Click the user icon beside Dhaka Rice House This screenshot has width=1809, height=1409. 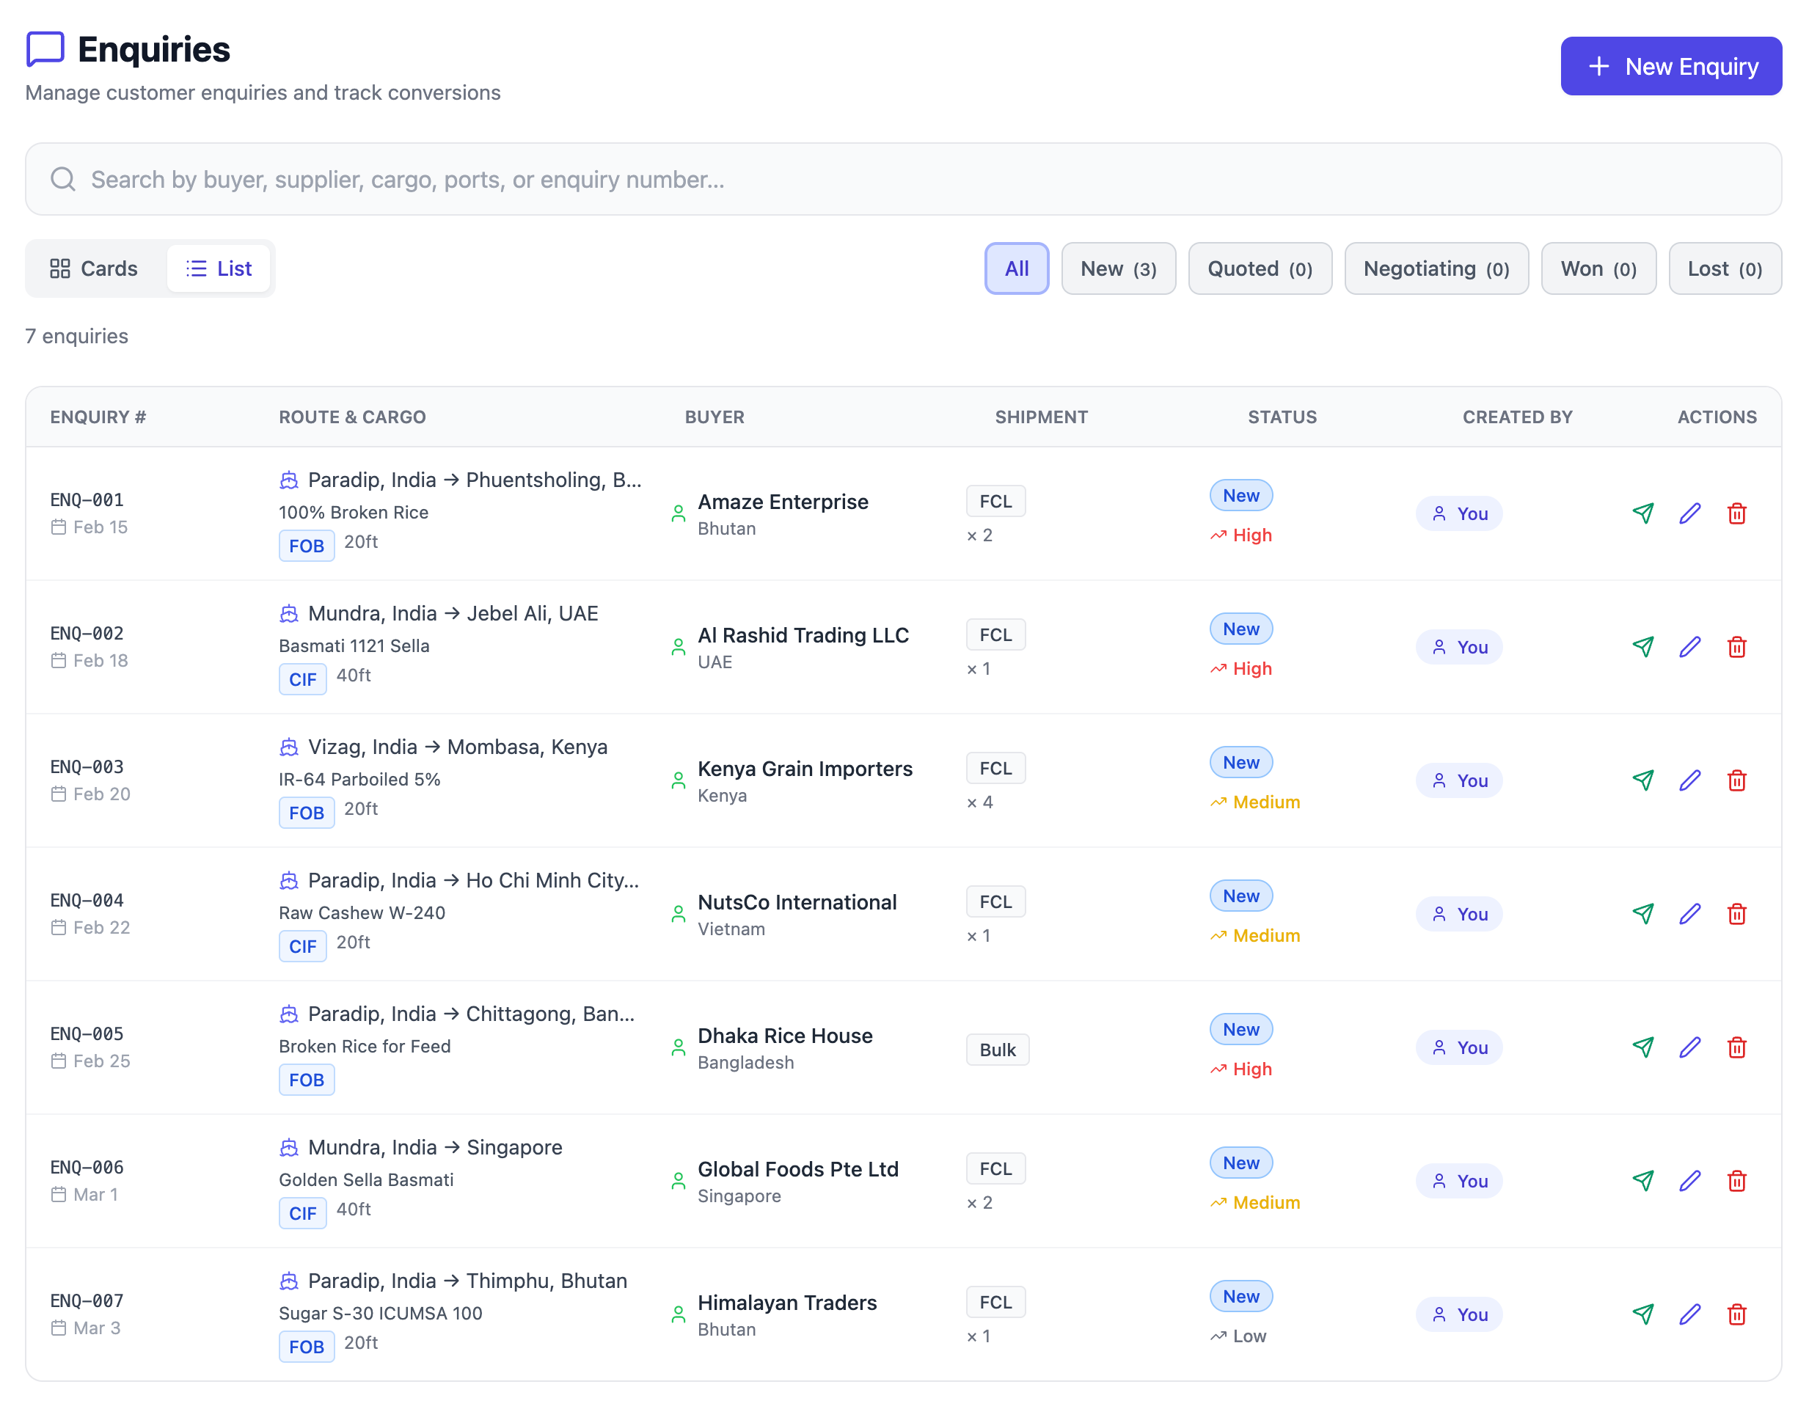click(678, 1046)
